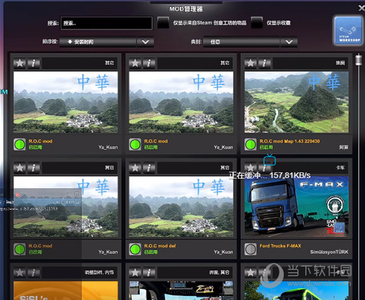The image size is (365, 300).
Task: Disable R.O.C mod def with its green toggle
Action: point(135,250)
